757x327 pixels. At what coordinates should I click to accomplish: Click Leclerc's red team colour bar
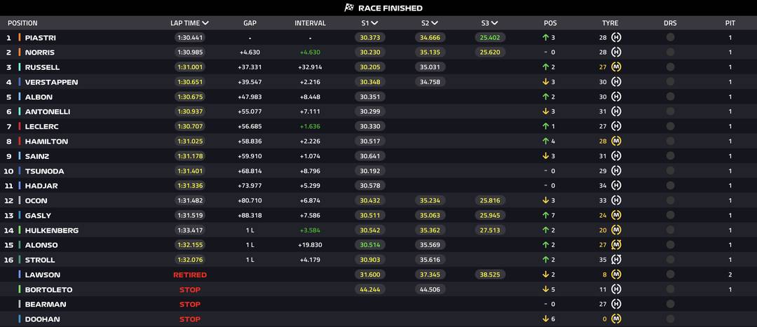pyautogui.click(x=20, y=126)
